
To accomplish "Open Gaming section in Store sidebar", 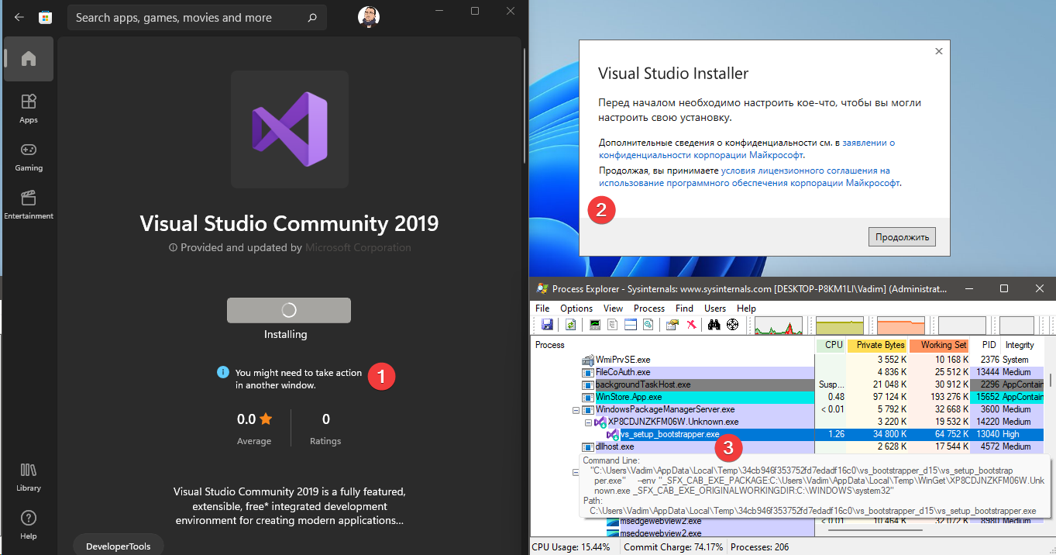I will [x=29, y=157].
